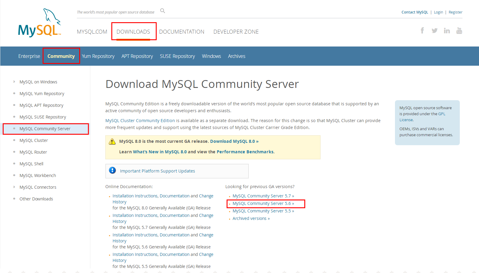Open MySQL Yum Repository sidebar item
The image size is (479, 273).
pos(42,94)
